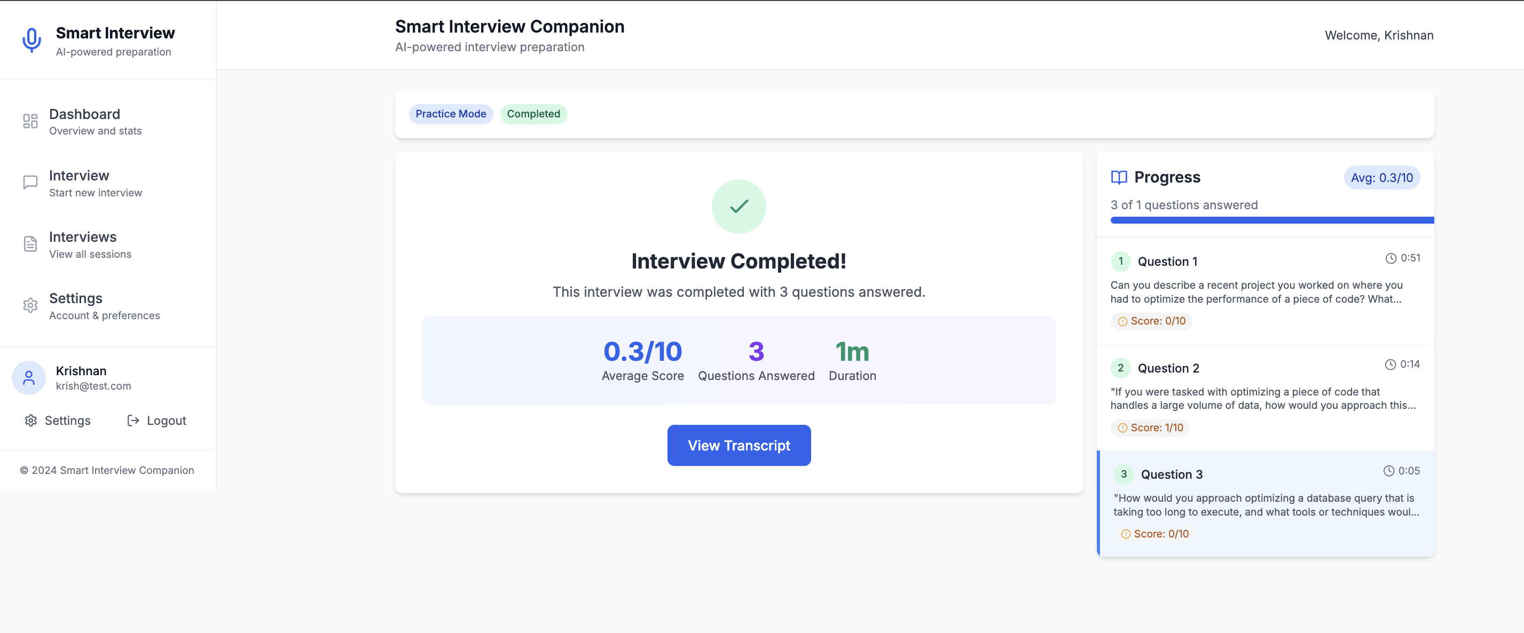Click the Progress book icon
Viewport: 1524px width, 633px height.
[x=1119, y=178]
